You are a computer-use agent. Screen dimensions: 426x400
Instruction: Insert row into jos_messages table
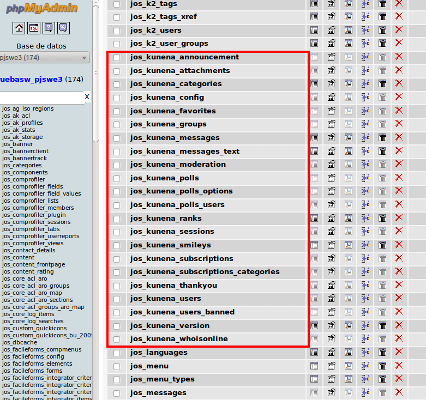click(x=365, y=393)
